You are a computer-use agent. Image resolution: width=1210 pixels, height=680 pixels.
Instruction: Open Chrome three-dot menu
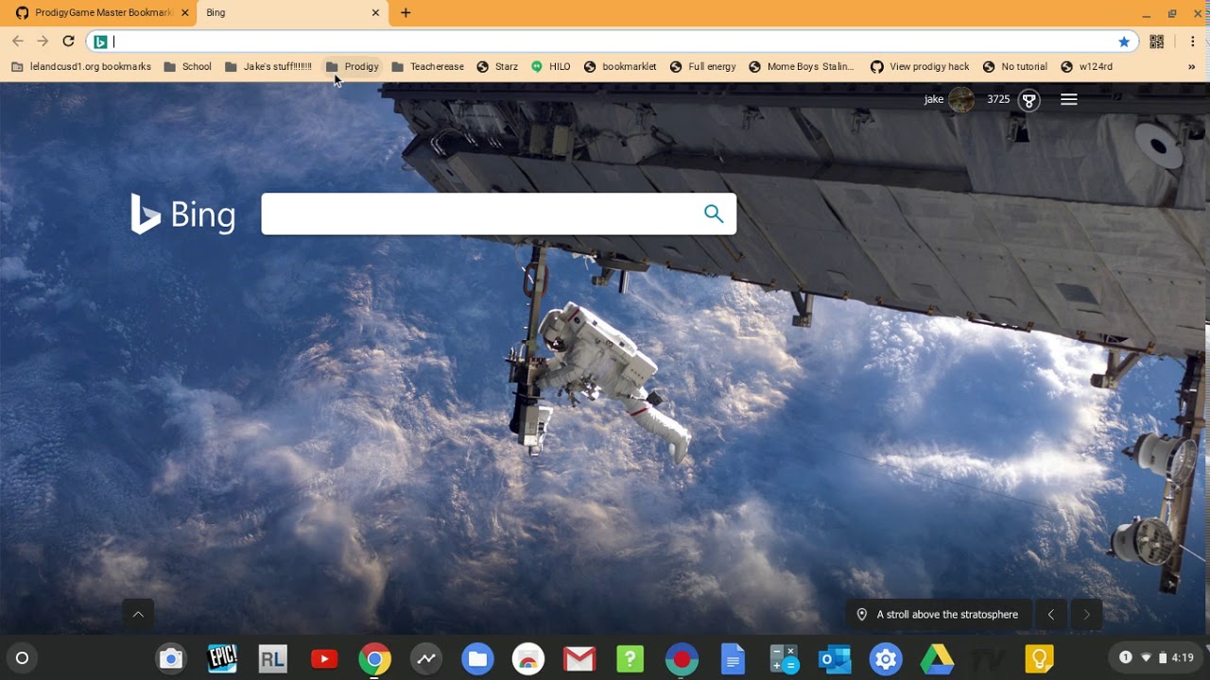click(1192, 42)
